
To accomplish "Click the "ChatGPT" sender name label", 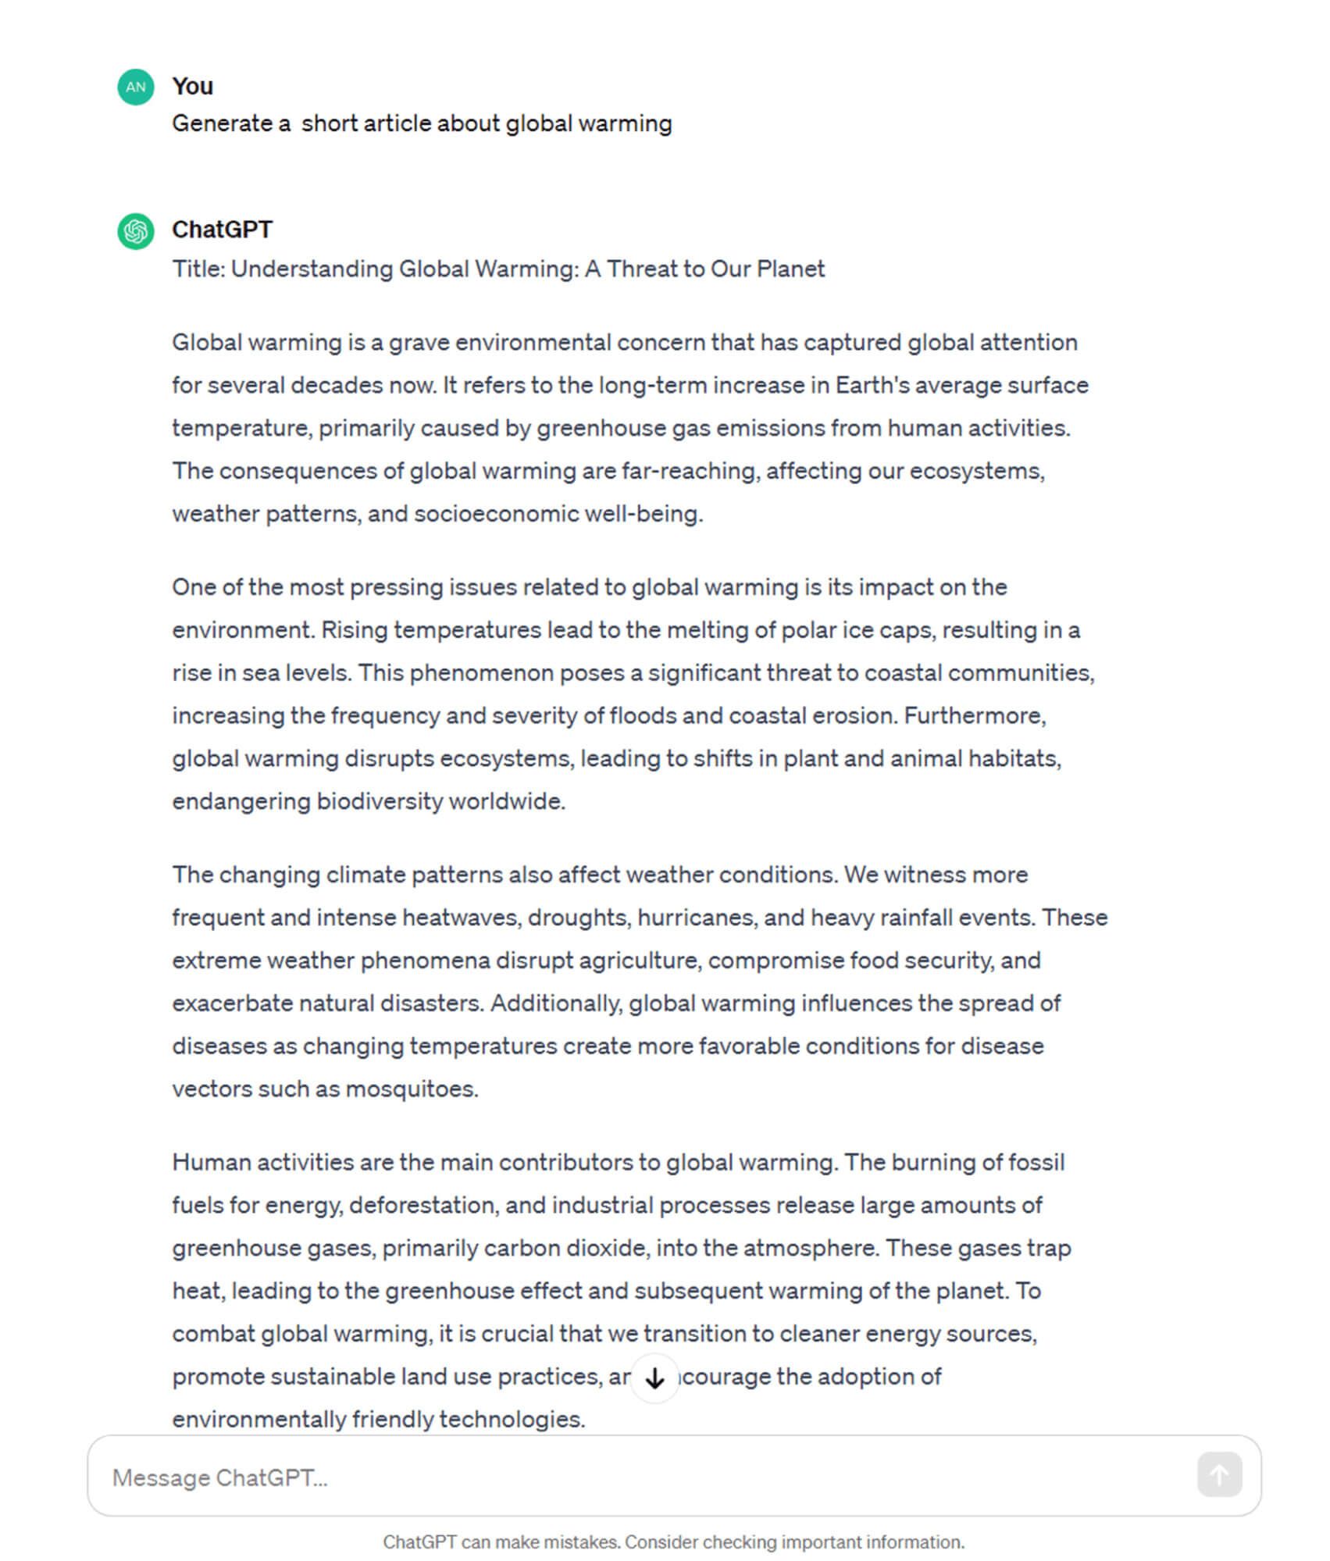I will coord(222,230).
